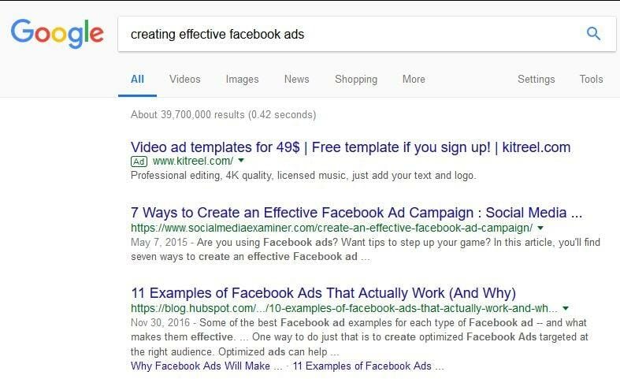The image size is (620, 379).
Task: Click the Google logo
Action: pos(58,33)
